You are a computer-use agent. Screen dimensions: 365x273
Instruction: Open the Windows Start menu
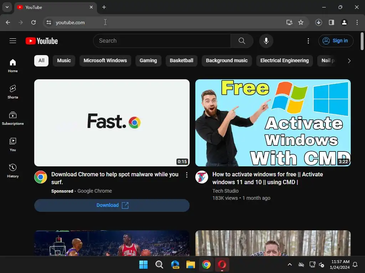tap(143, 264)
